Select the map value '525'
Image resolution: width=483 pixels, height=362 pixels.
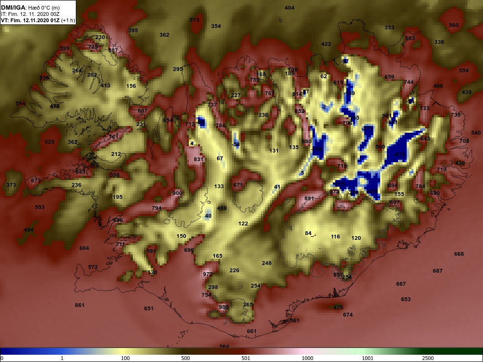[49, 142]
